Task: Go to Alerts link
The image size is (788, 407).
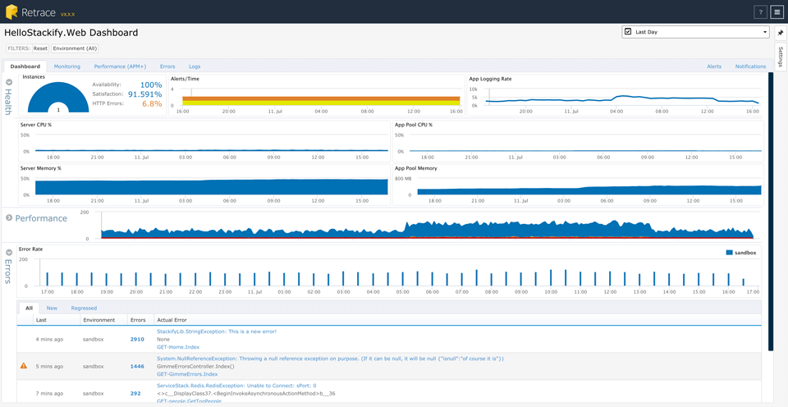Action: (x=714, y=66)
